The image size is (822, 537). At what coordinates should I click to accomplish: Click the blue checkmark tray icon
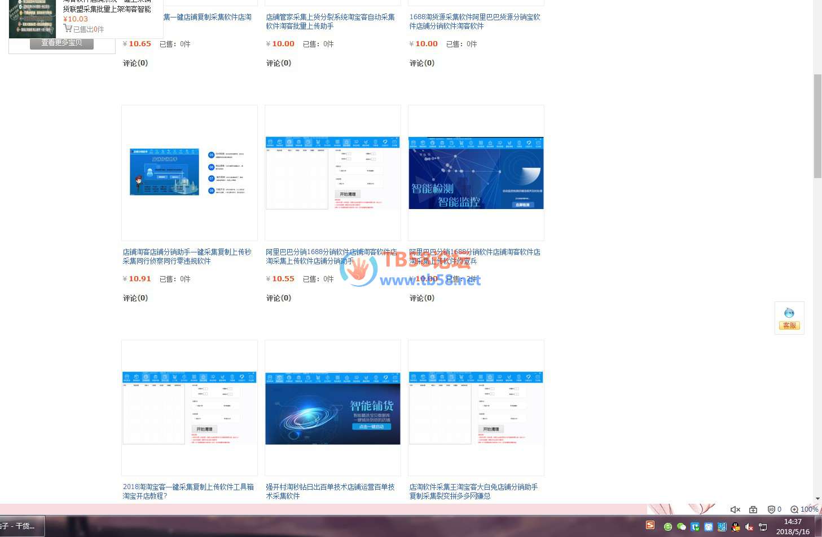695,527
